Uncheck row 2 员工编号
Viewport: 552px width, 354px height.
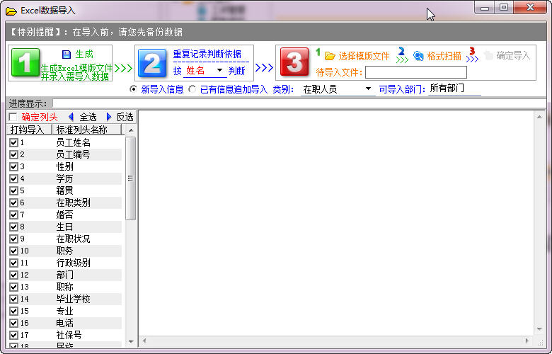[13, 154]
